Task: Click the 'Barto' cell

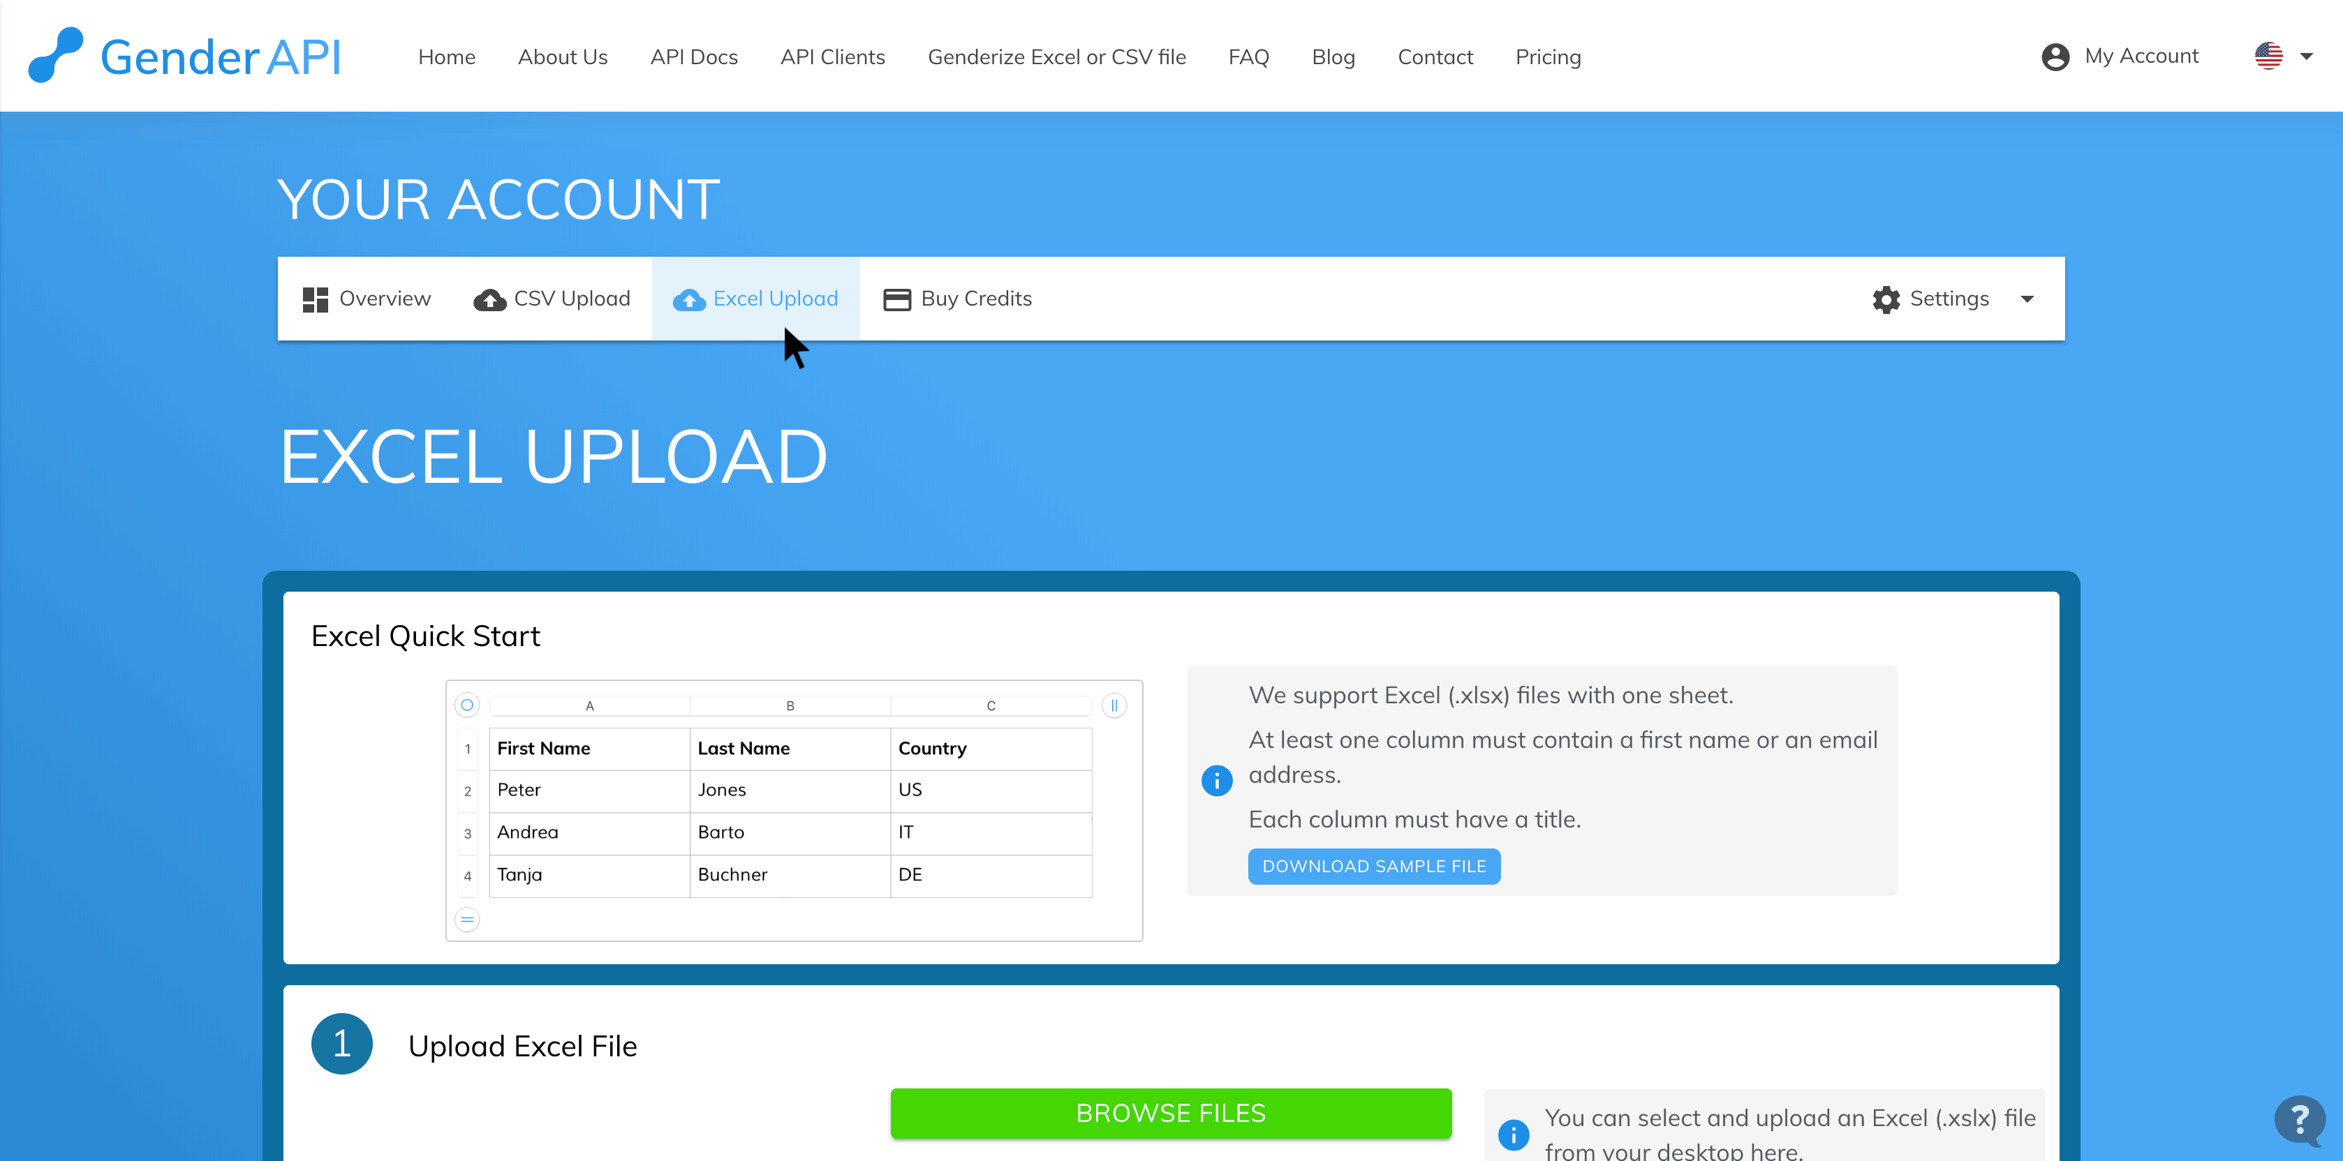Action: tap(790, 833)
